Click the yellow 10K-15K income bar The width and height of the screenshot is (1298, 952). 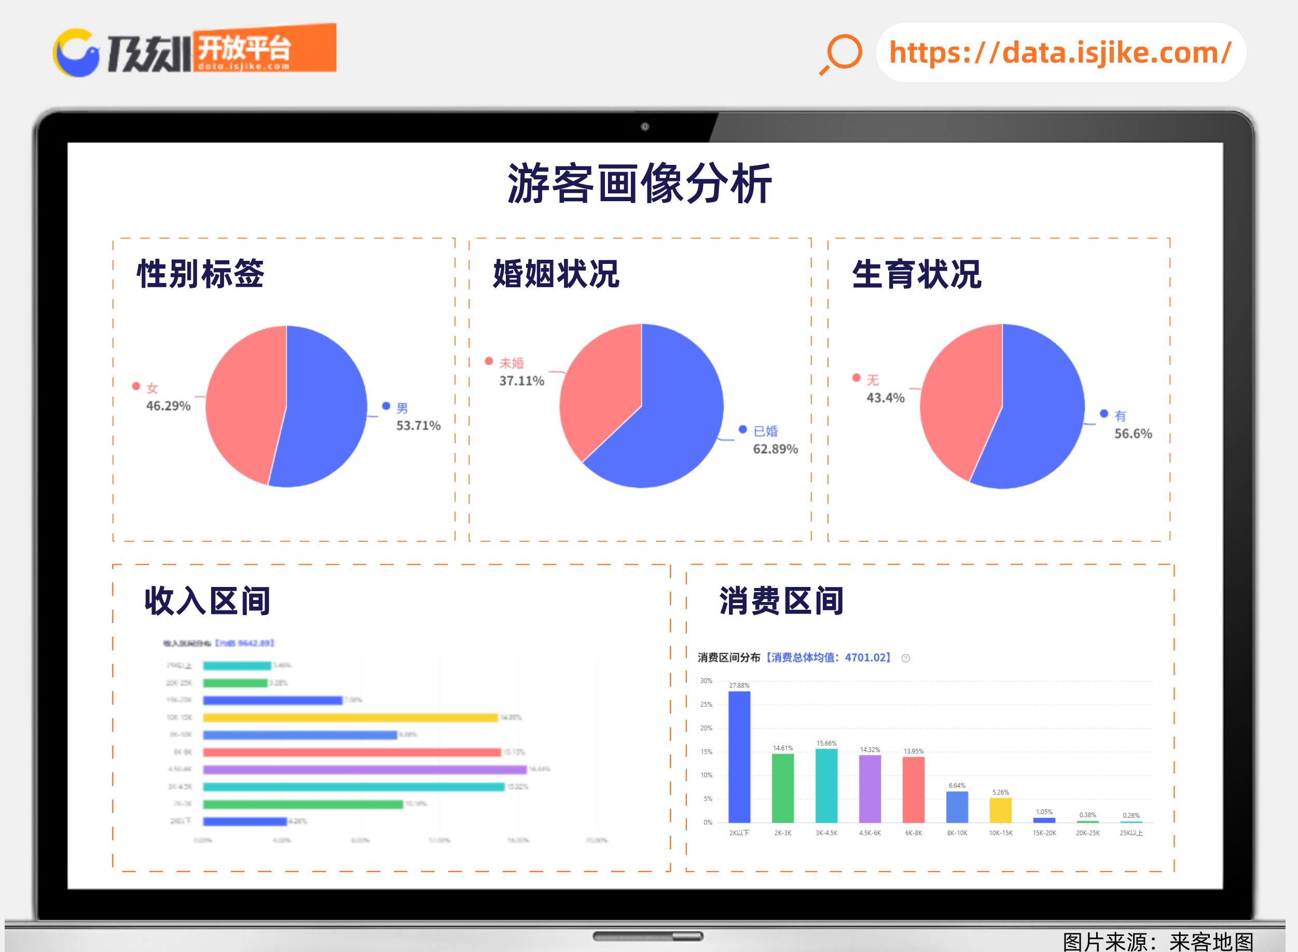[350, 718]
